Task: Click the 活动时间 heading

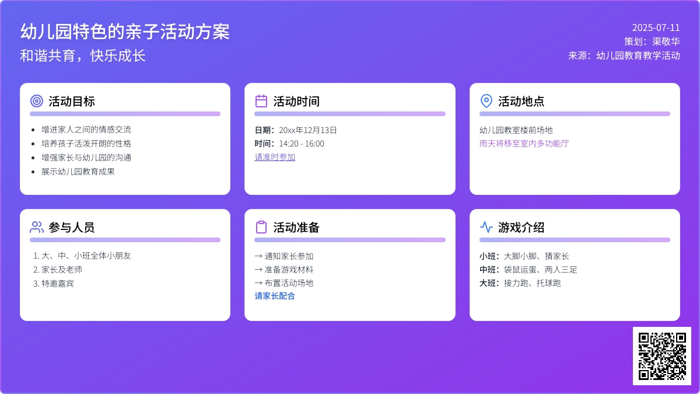Action: click(x=296, y=101)
